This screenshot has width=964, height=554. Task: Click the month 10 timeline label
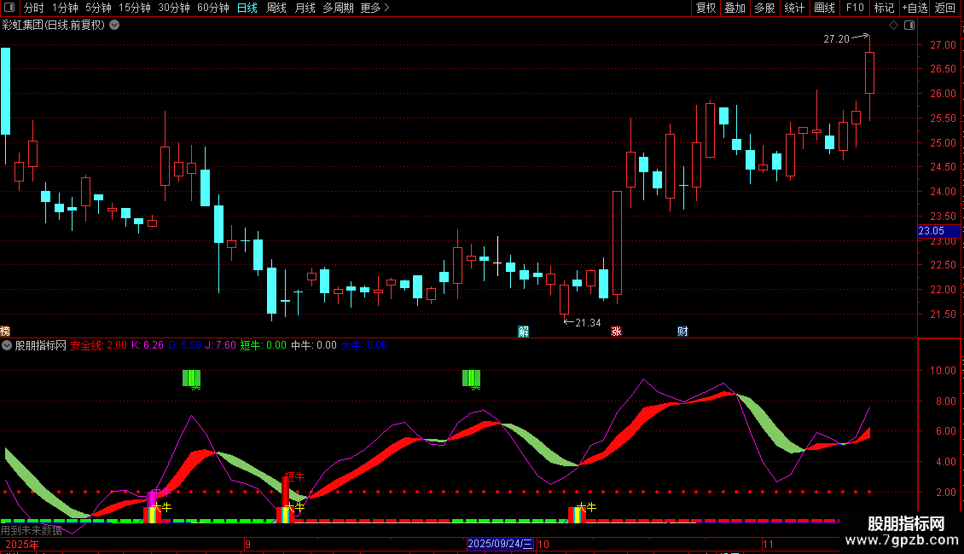pos(543,544)
